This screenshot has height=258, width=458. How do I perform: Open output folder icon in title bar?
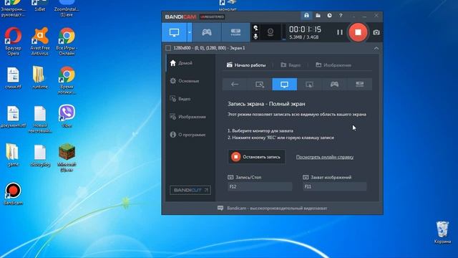coord(318,16)
